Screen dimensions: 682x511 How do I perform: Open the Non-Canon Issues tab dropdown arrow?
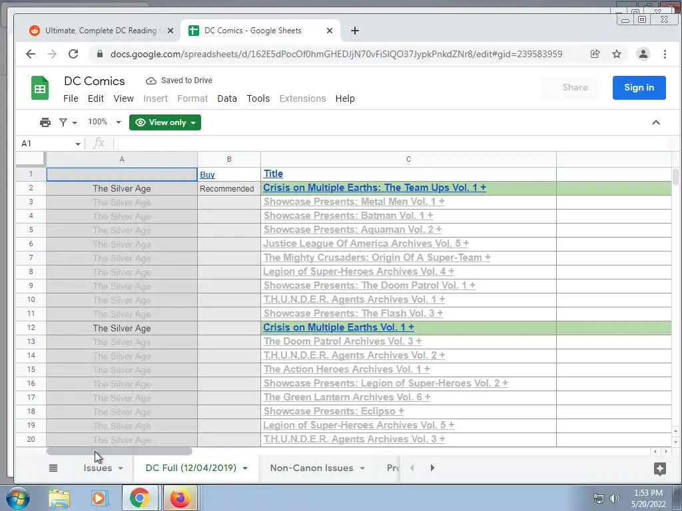point(362,468)
